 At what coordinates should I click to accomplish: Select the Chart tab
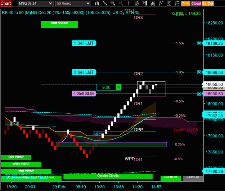[6, 3]
